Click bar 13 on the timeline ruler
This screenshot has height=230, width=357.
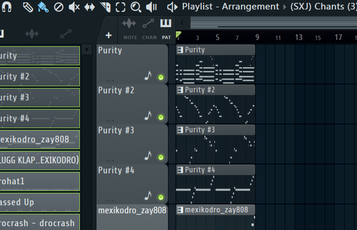click(299, 38)
